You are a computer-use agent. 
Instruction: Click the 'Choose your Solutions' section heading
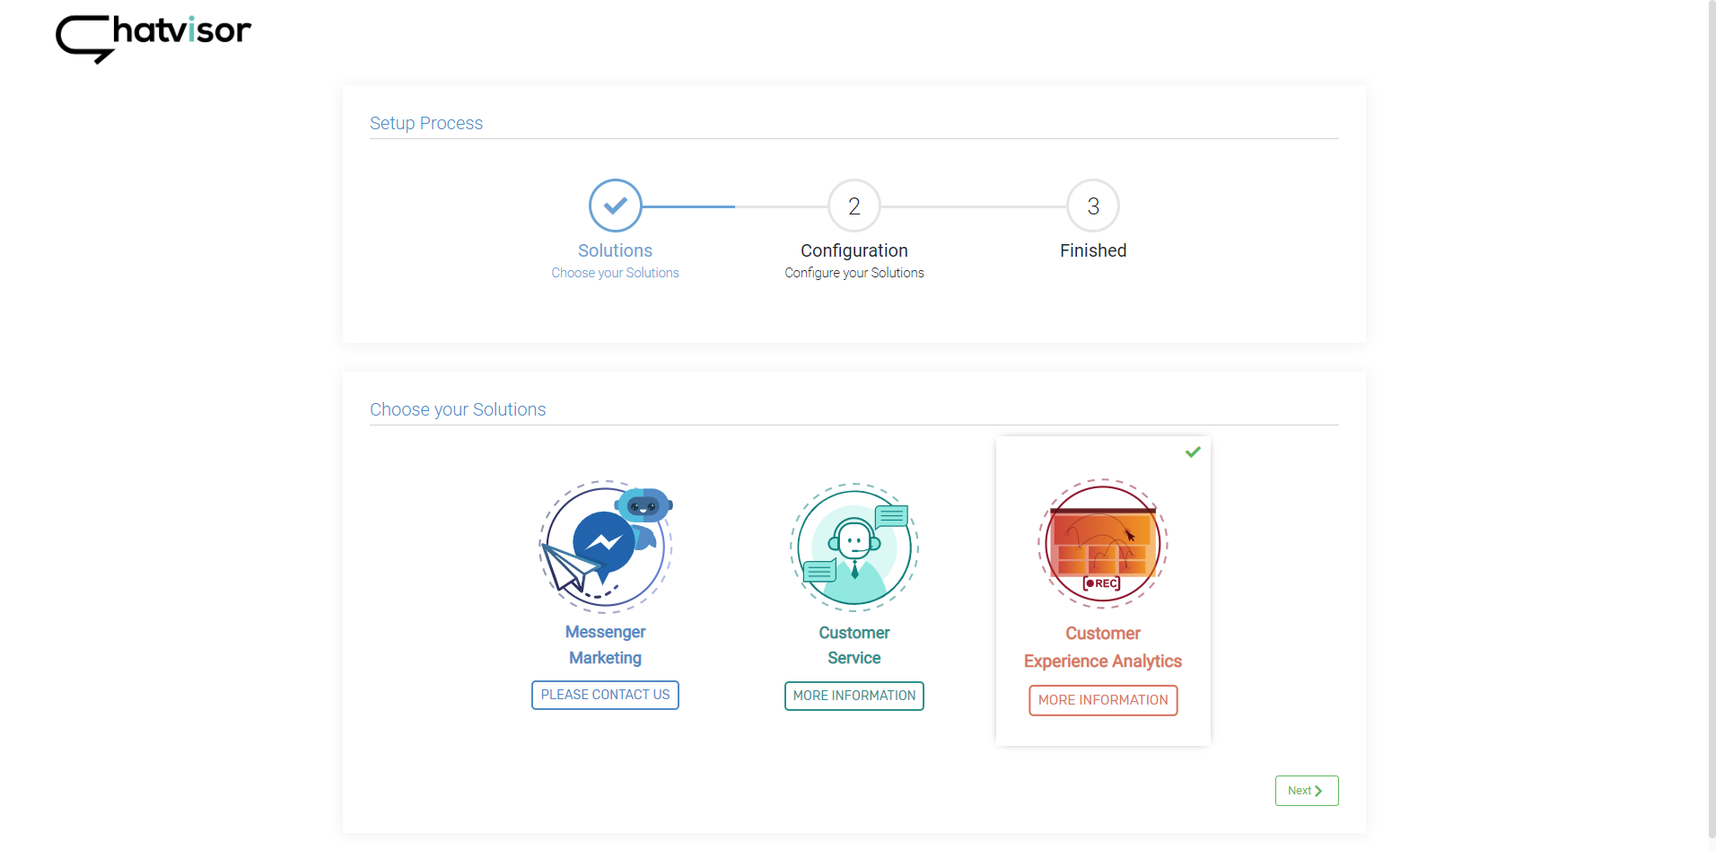[x=458, y=409]
